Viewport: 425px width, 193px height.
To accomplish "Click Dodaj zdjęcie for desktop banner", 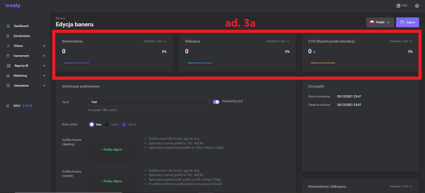I will [112, 150].
